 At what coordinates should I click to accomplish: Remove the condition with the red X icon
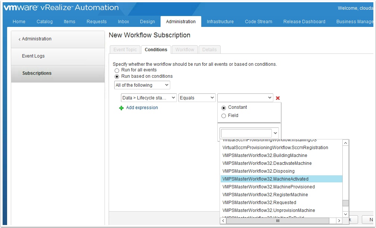(278, 98)
